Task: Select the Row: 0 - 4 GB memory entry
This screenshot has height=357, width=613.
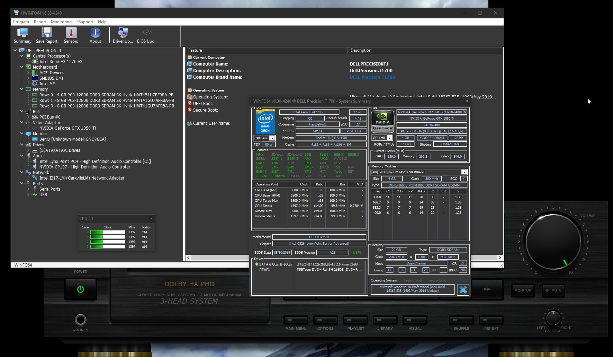Action: (106, 95)
